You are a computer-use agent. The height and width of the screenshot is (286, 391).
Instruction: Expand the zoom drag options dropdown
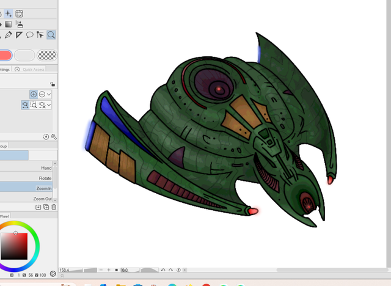click(49, 105)
